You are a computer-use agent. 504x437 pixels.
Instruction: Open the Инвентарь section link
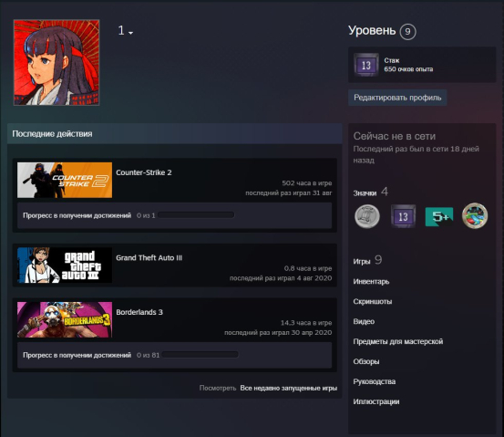(371, 282)
